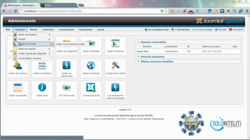Screen dimensions: 250x140
Task: Click the new tab button
Action: click(81, 5)
